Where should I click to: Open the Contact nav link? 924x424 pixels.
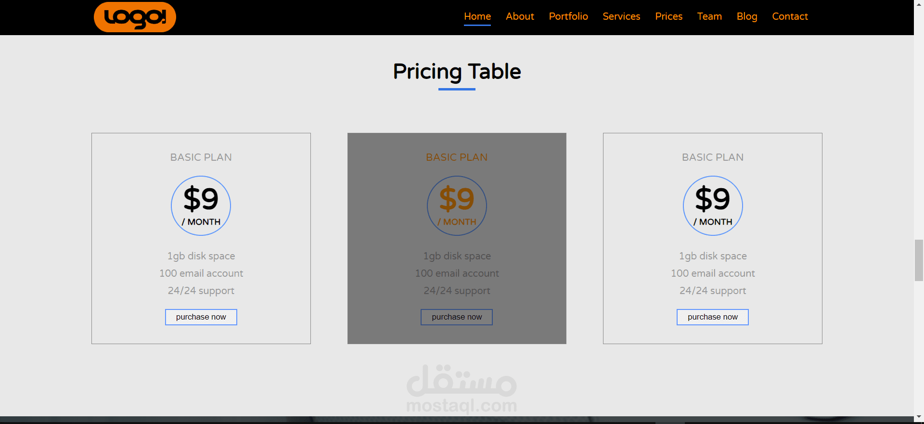[x=790, y=16]
